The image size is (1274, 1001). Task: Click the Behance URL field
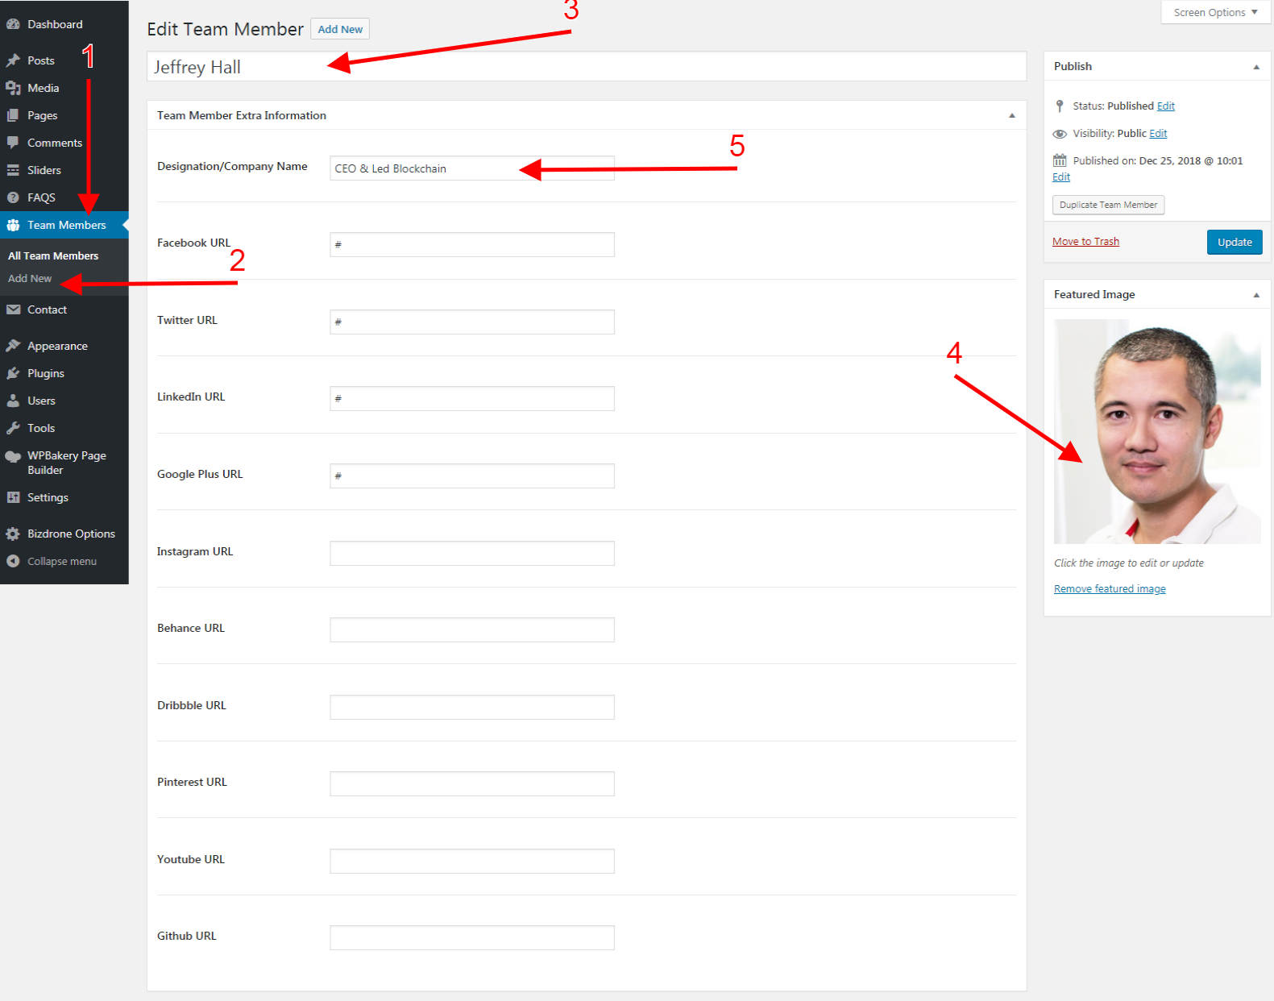tap(472, 629)
